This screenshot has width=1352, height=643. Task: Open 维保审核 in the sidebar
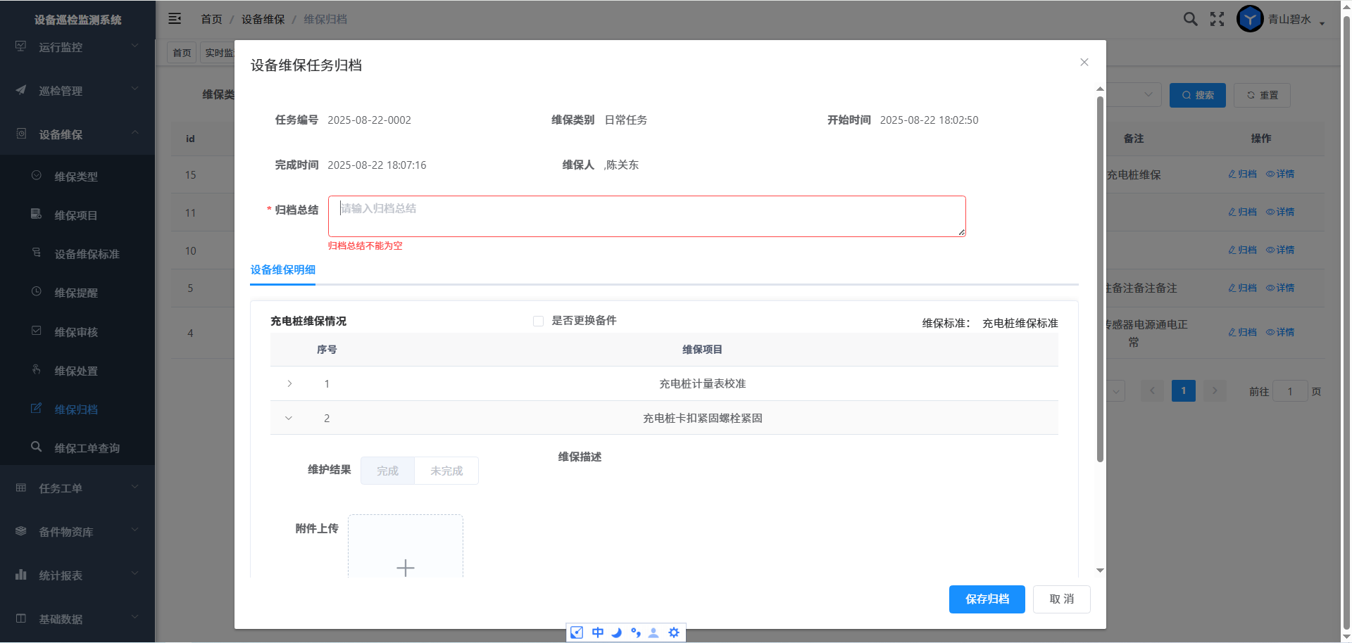[x=76, y=332]
